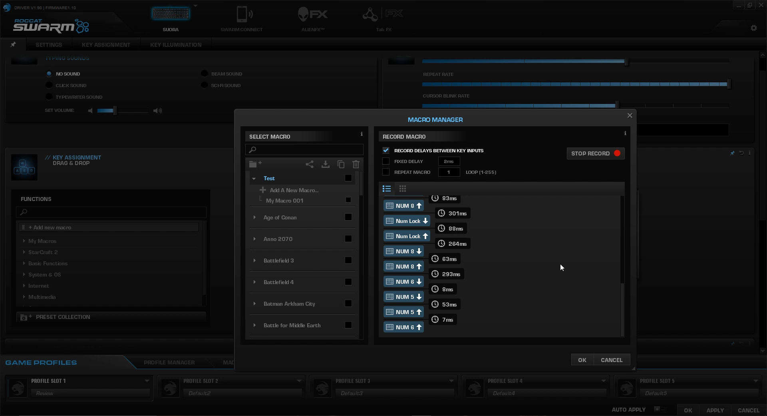Switch to grid view of macro steps
Viewport: 767px width, 416px height.
click(x=403, y=189)
